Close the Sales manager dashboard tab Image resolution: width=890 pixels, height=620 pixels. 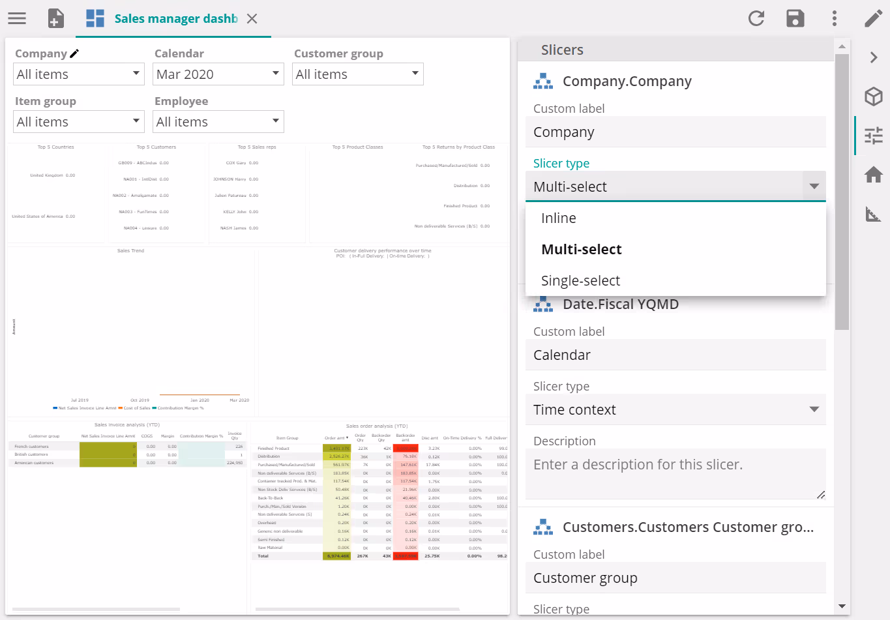pos(252,19)
